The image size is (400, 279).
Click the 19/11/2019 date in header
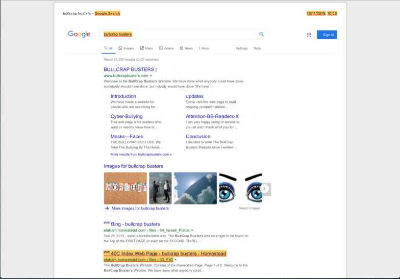(x=316, y=13)
